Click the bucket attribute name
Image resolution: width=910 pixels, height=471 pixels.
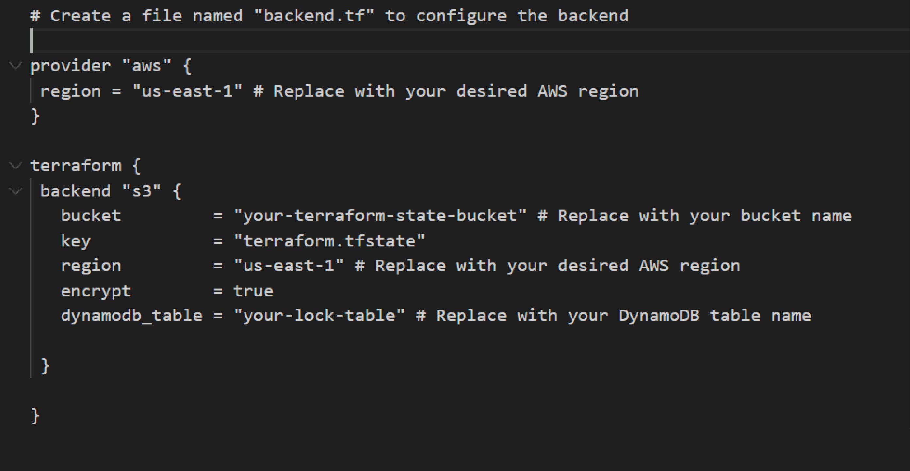91,216
